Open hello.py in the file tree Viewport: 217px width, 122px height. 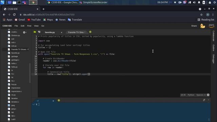coord(14,67)
